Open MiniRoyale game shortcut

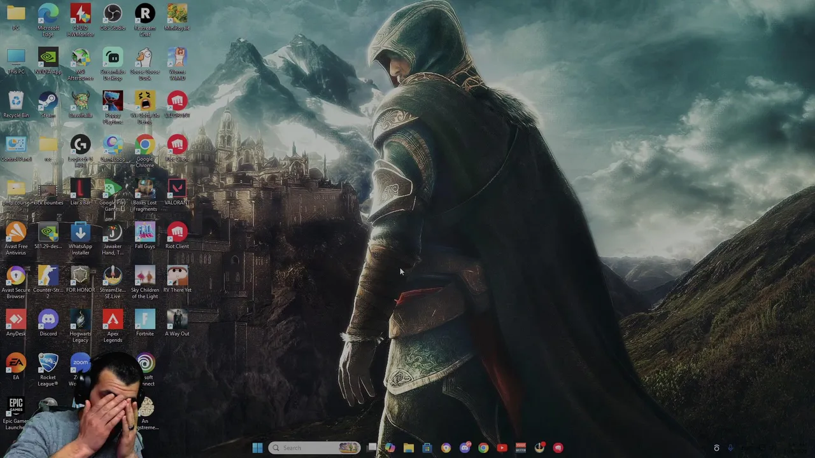pos(177,17)
